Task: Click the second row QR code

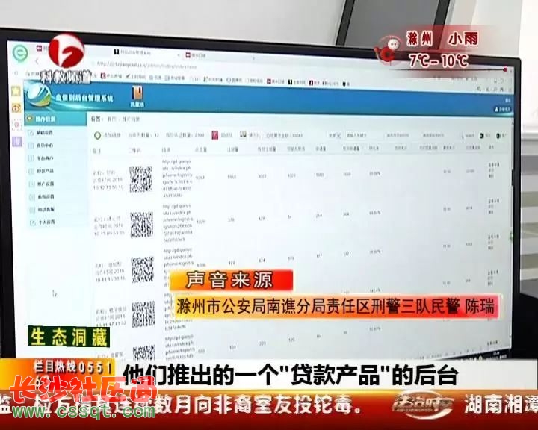Action: click(x=142, y=225)
